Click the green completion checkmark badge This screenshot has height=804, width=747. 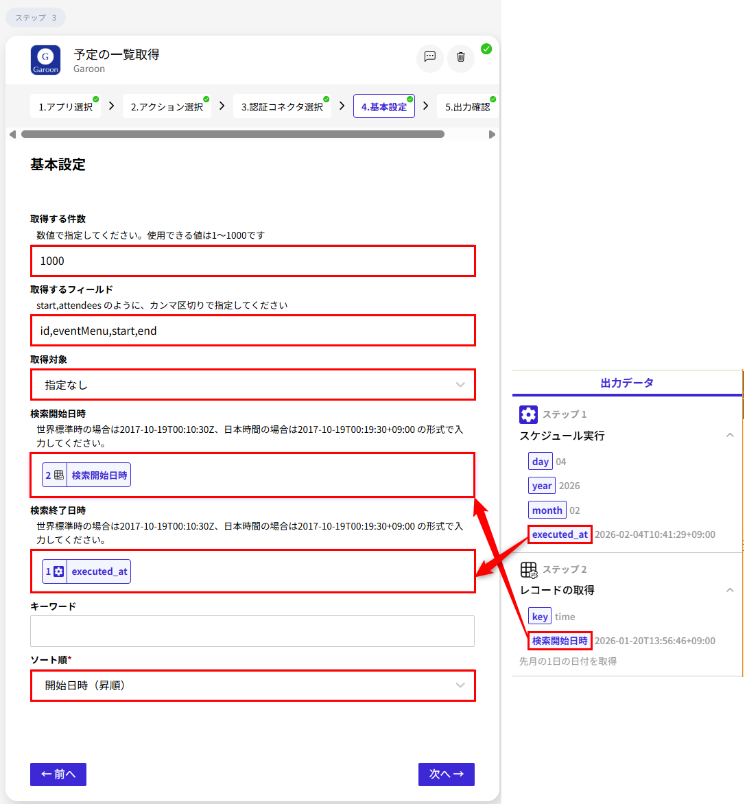[x=486, y=49]
